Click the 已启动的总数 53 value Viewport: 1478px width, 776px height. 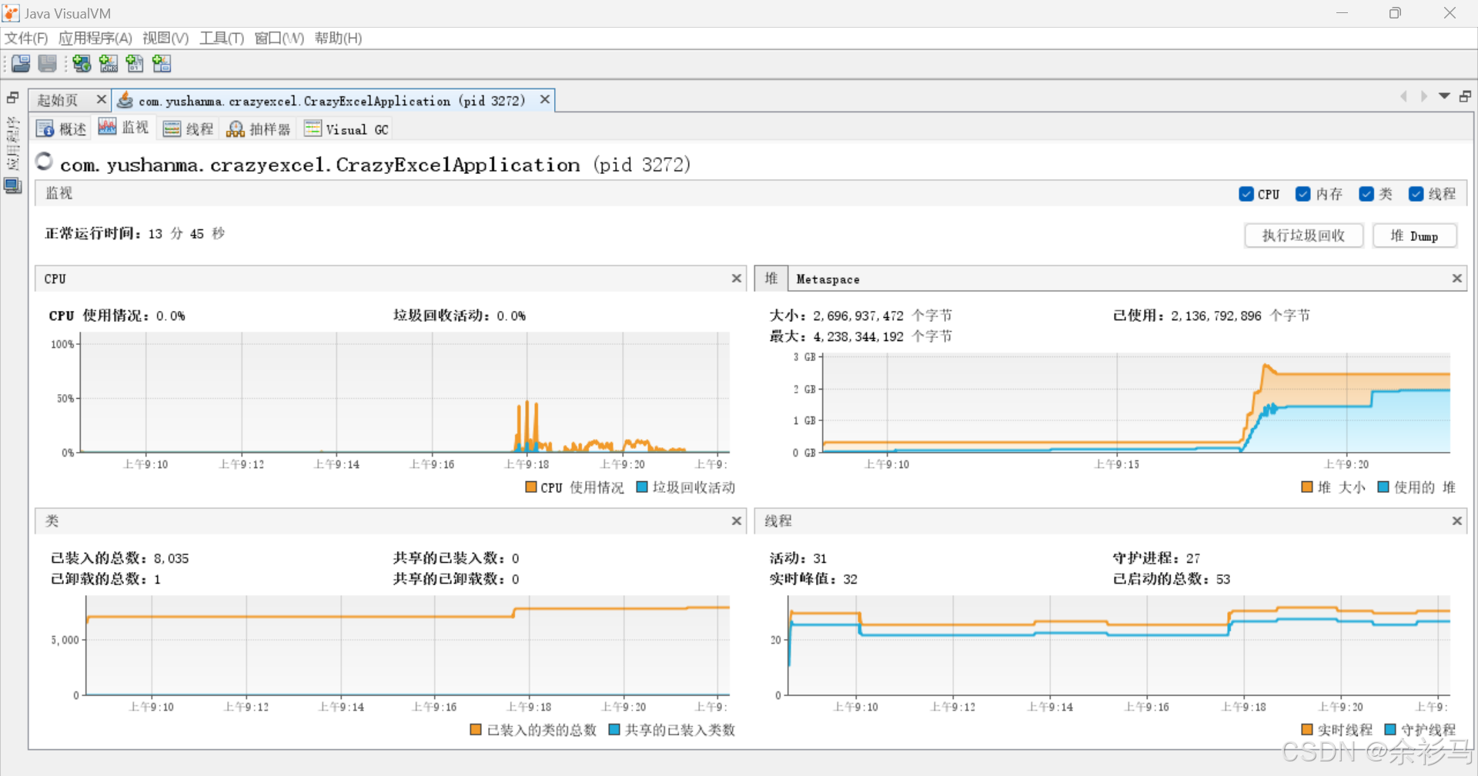tap(1223, 579)
